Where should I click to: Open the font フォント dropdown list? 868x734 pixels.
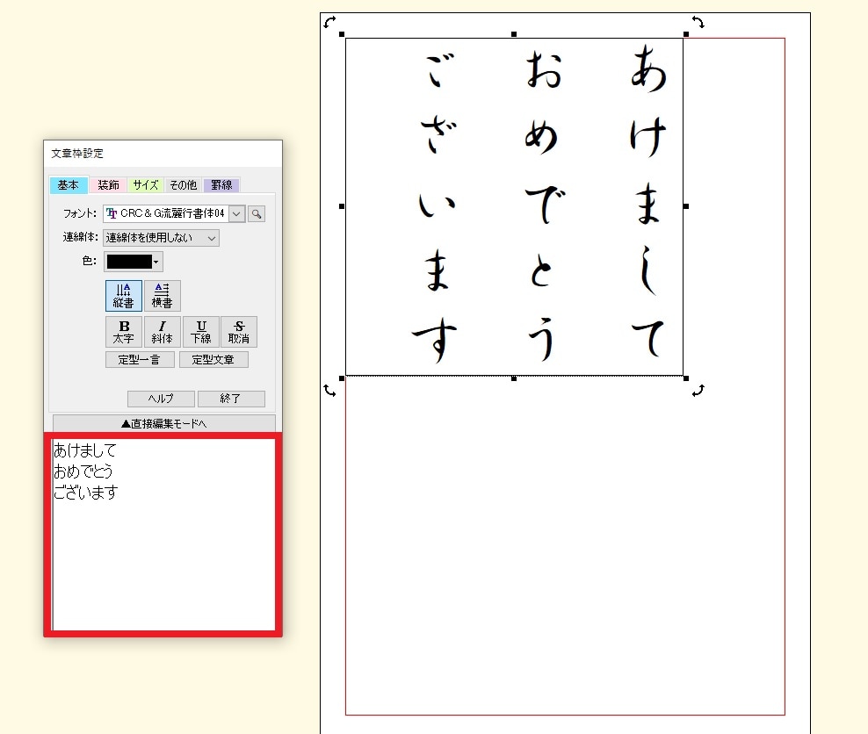coord(236,213)
